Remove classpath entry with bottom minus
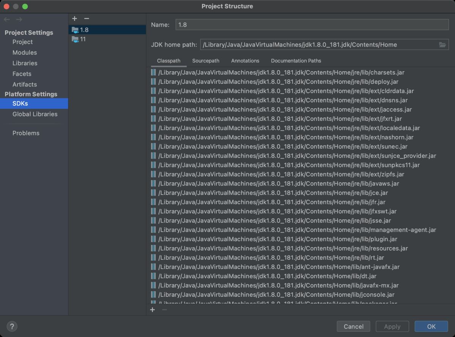The image size is (455, 337). coord(164,310)
